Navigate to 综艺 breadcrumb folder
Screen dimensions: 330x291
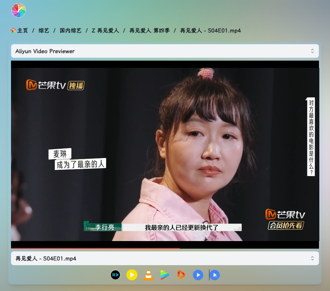click(x=44, y=31)
